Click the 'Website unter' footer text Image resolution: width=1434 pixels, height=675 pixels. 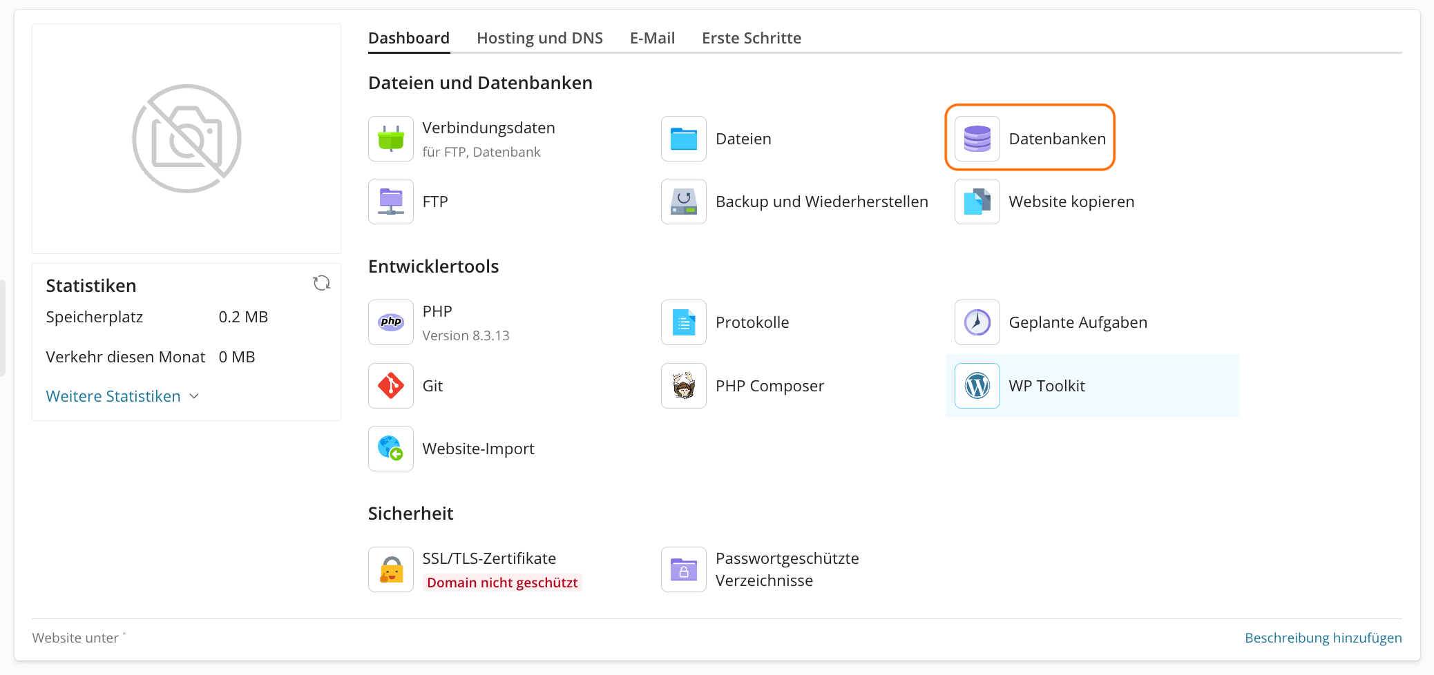(75, 638)
